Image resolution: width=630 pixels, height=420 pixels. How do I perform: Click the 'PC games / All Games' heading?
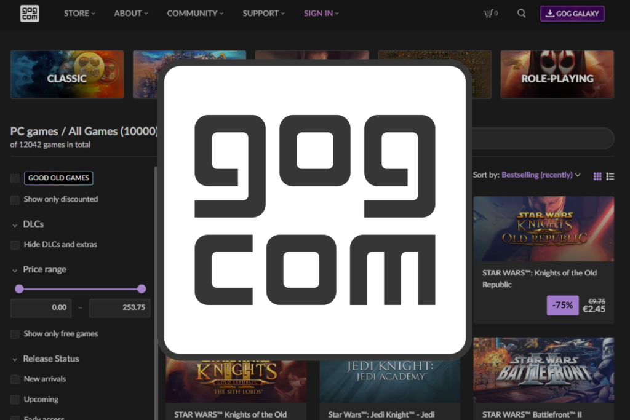84,132
